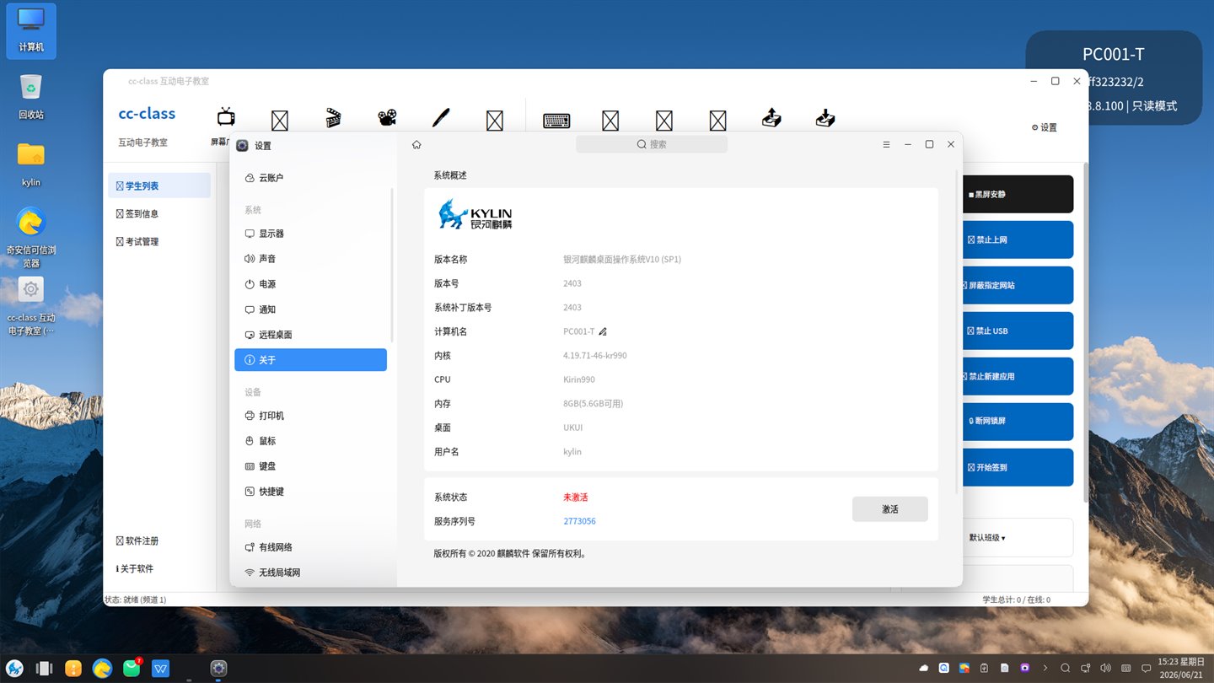Open the network icon in system tray
Image resolution: width=1214 pixels, height=683 pixels.
tap(1085, 669)
